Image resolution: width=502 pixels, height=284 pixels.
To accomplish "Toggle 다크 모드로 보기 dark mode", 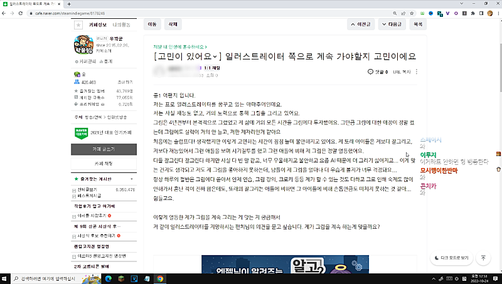I will [x=451, y=258].
